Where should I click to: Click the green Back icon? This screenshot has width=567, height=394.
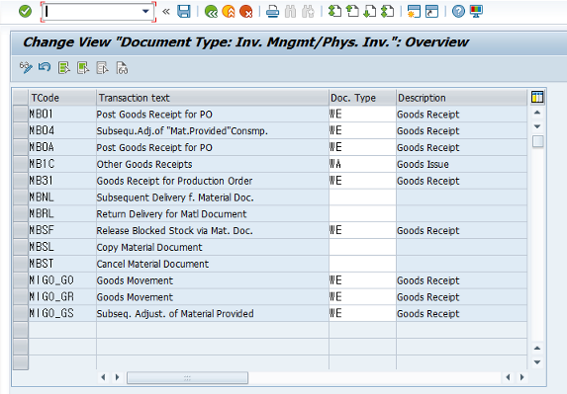[211, 12]
